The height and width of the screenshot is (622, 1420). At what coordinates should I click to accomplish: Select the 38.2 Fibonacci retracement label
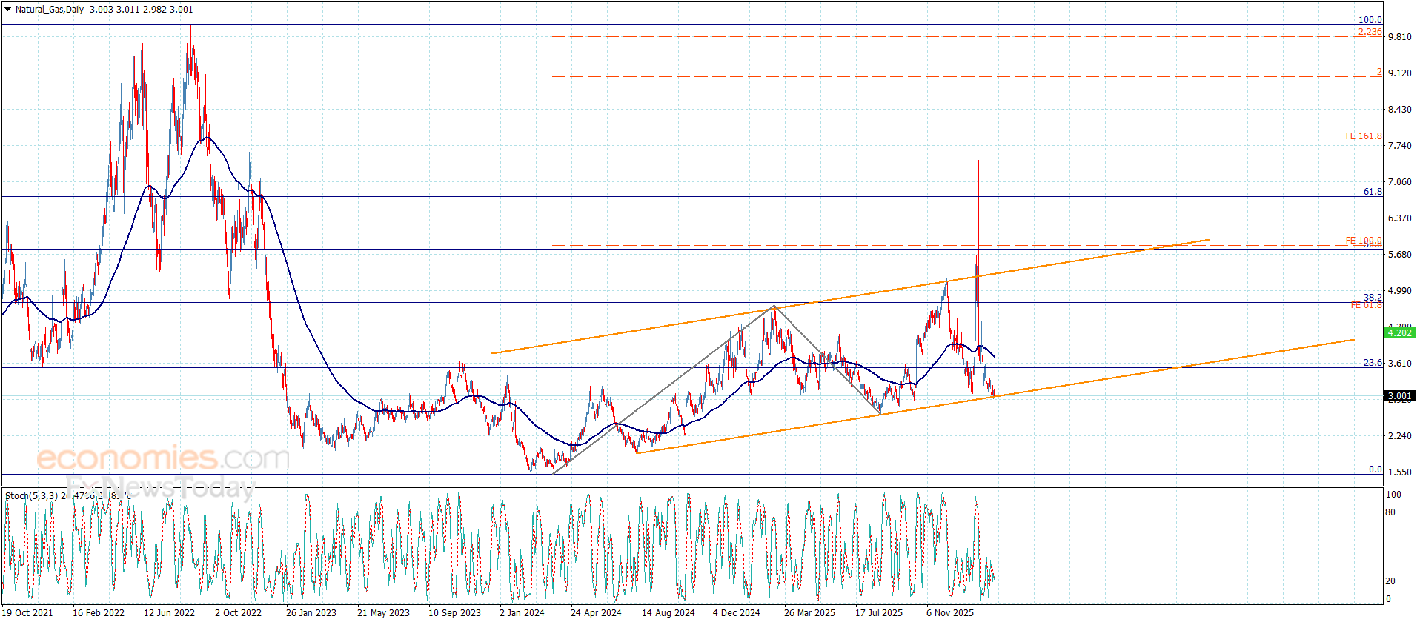coord(1373,298)
